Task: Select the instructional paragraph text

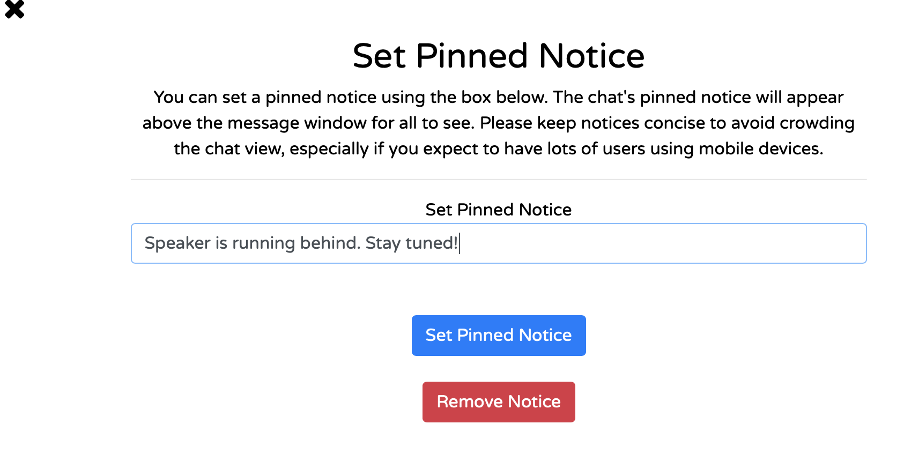Action: tap(498, 123)
